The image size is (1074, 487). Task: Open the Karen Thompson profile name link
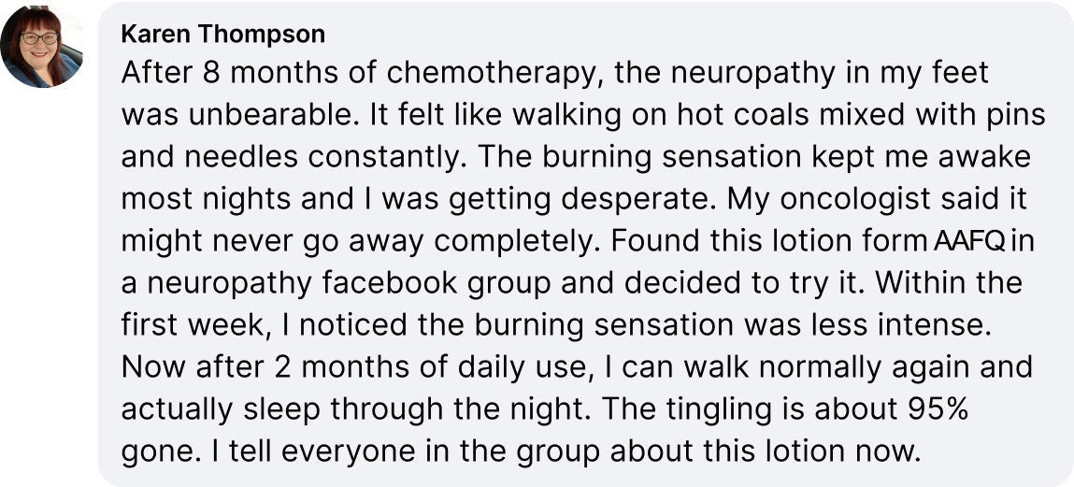[223, 35]
